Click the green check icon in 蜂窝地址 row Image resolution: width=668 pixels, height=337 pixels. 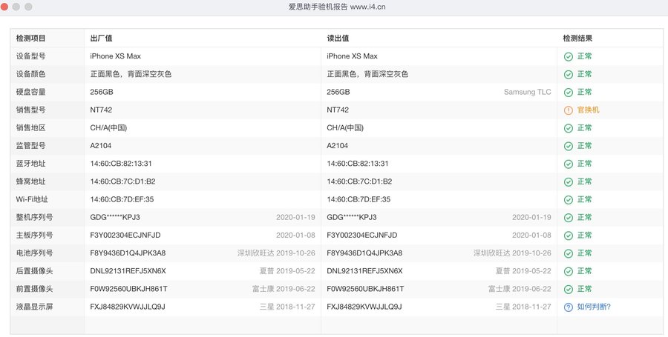coord(569,181)
